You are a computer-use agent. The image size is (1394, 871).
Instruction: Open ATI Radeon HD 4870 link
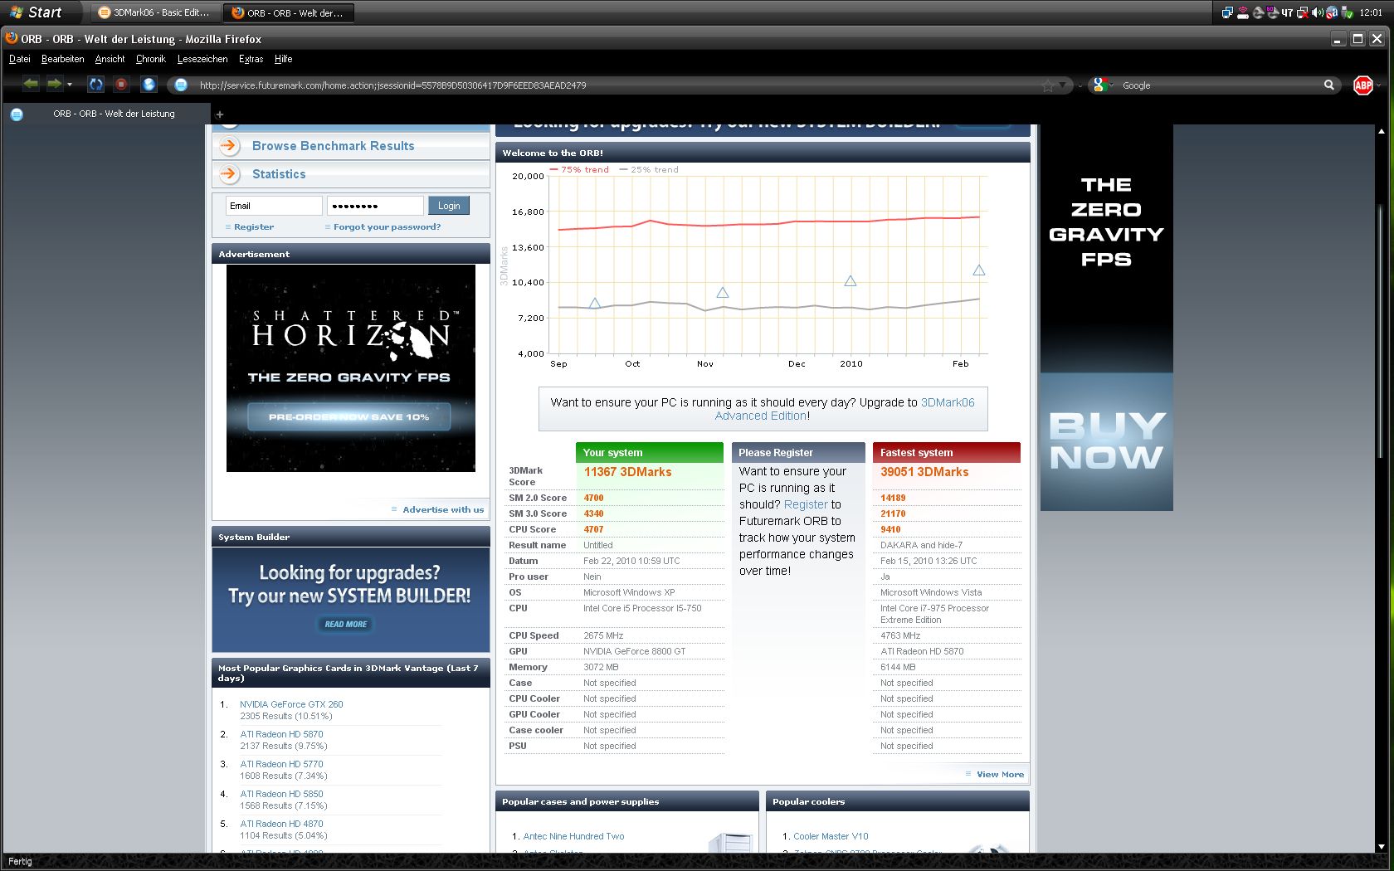pos(281,824)
